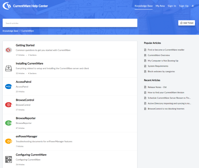199x168 pixels.
Task: Open My Computer is Not Booting Up article
Action: pos(163,61)
